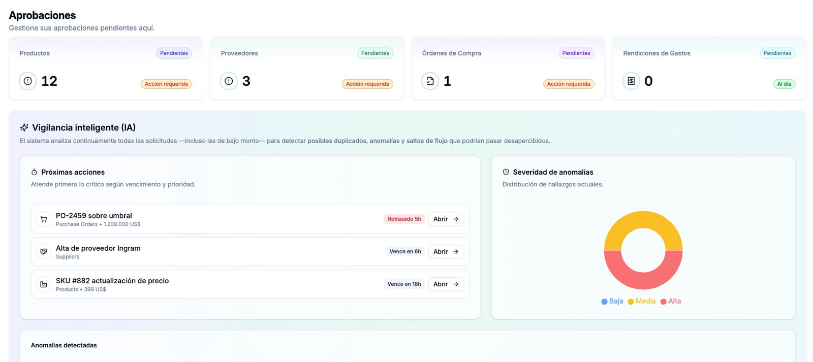Click the alert icon in Proveedores card
Image resolution: width=813 pixels, height=362 pixels.
tap(229, 81)
